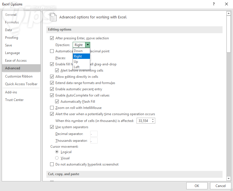Screen dimensions: 233x191
Task: Choose Down in the Direction list
Action: click(81, 51)
